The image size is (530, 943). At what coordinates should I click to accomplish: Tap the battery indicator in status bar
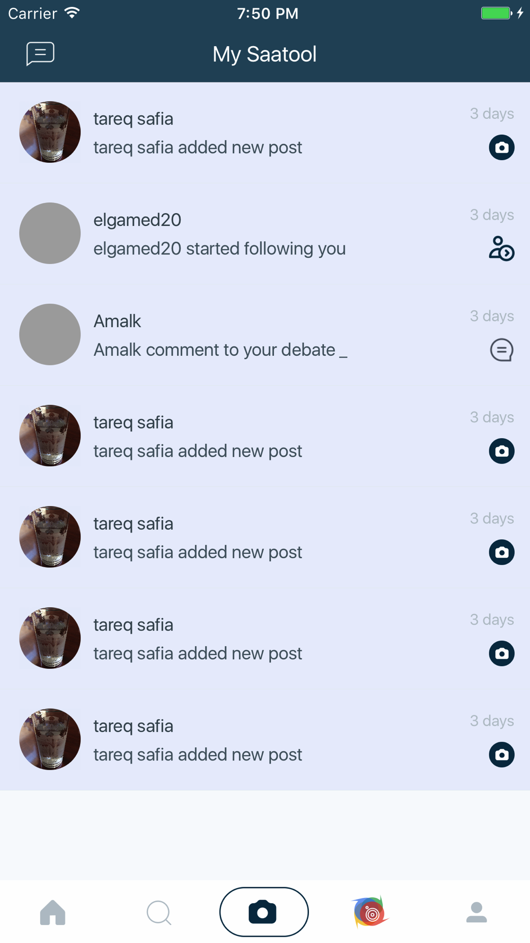[x=496, y=13]
